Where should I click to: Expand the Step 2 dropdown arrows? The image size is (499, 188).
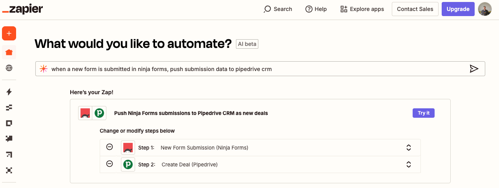pyautogui.click(x=408, y=164)
